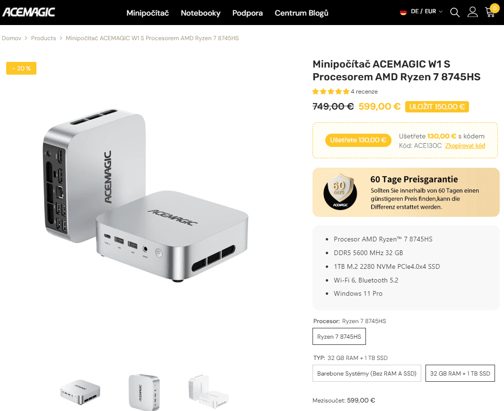The width and height of the screenshot is (504, 411).
Task: Open the user account icon
Action: point(472,12)
